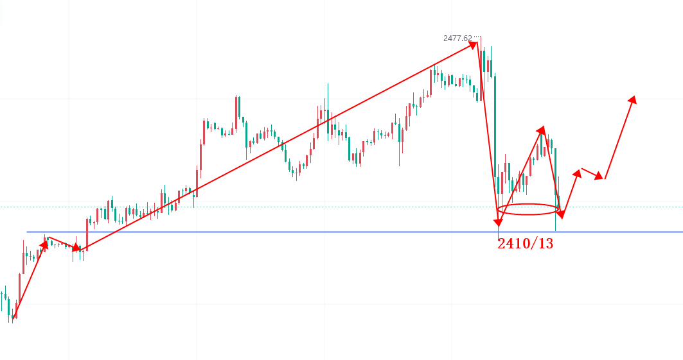Screen dimensions: 683x360
Task: Click the arrowhead of the final projected upward arrow
Action: [x=634, y=99]
